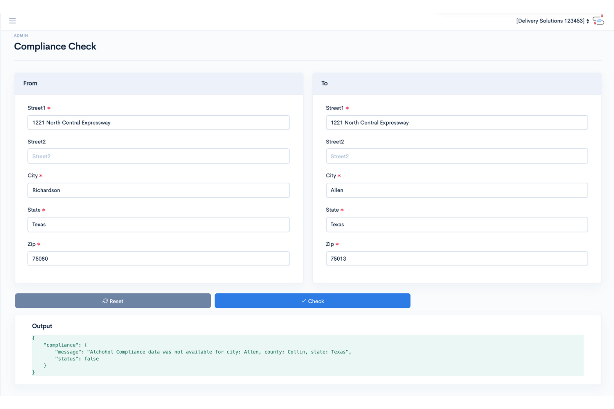The image size is (614, 409).
Task: Click the route/map logo in the header
Action: pos(598,20)
